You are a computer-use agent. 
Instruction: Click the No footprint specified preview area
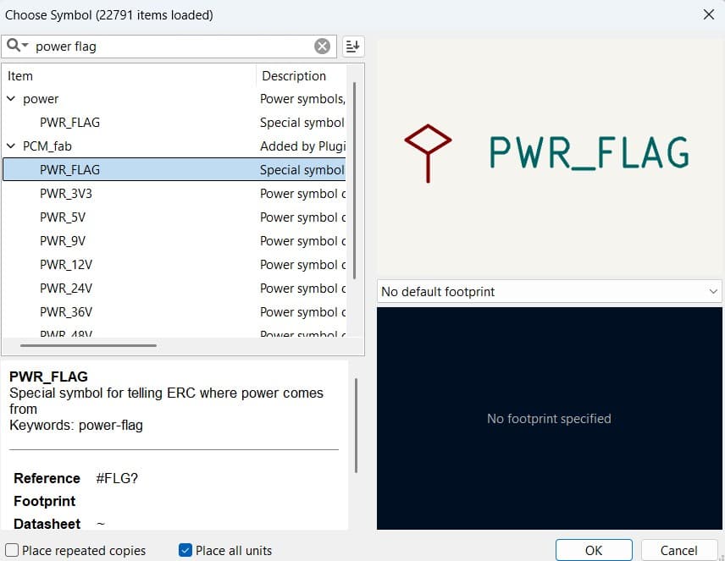pyautogui.click(x=550, y=418)
